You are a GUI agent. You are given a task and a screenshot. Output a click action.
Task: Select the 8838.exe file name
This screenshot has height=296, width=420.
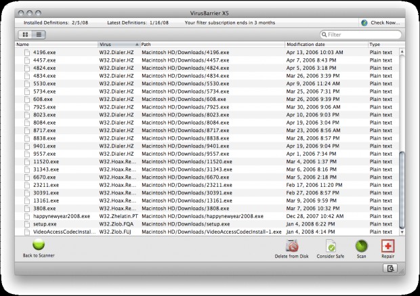pos(45,138)
